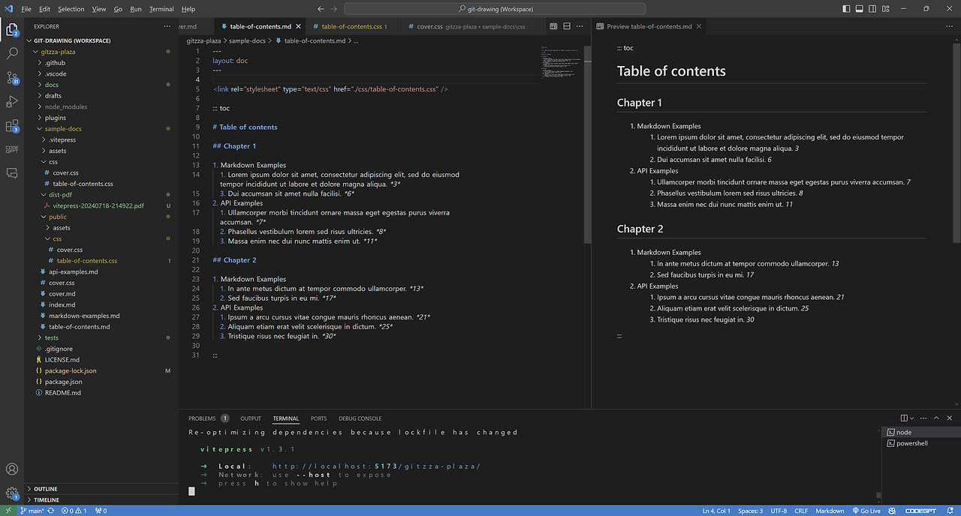Click the workspace search box in title bar

point(494,9)
